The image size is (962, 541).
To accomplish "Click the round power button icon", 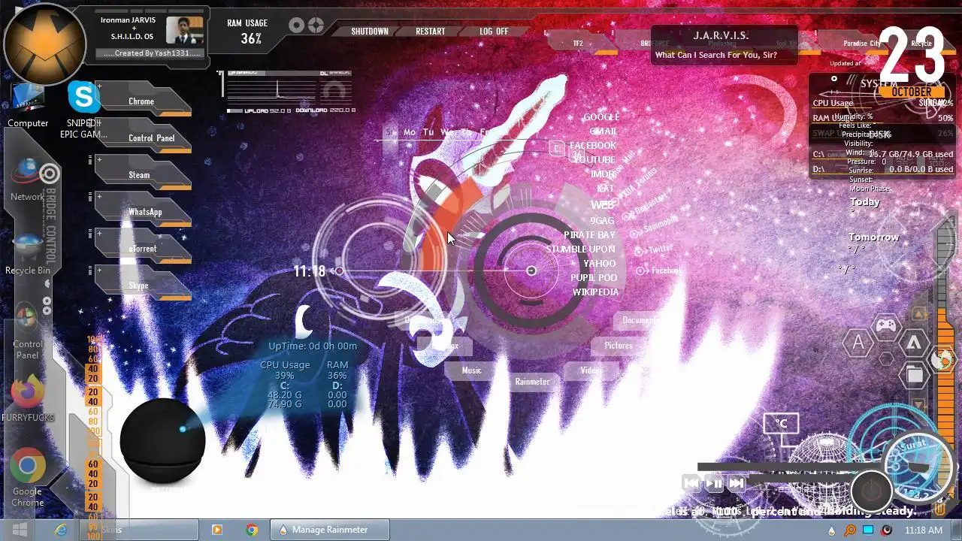I will [x=872, y=491].
